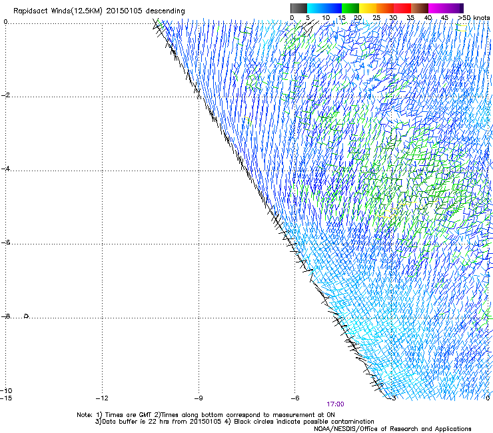This screenshot has height=433, width=493.
Task: Click the latitude axis label '-6' on left
Action: click(x=5, y=242)
